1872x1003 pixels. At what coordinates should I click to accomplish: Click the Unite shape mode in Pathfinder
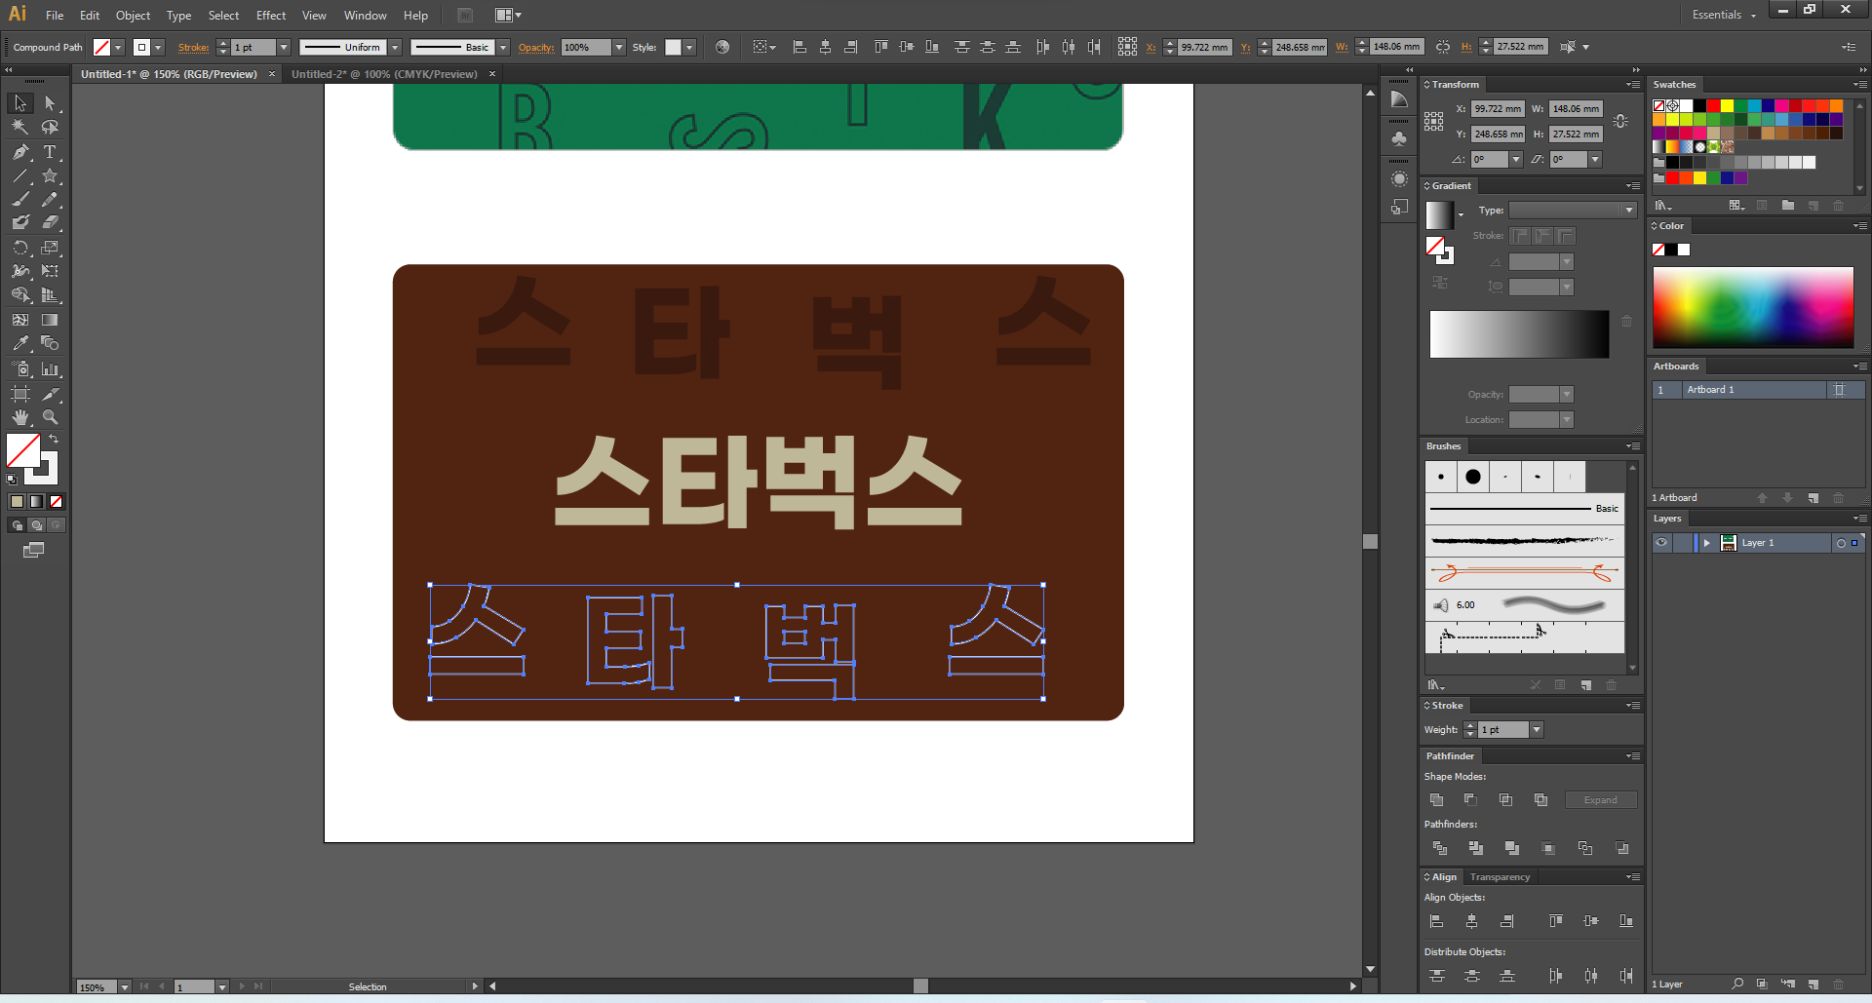point(1436,800)
